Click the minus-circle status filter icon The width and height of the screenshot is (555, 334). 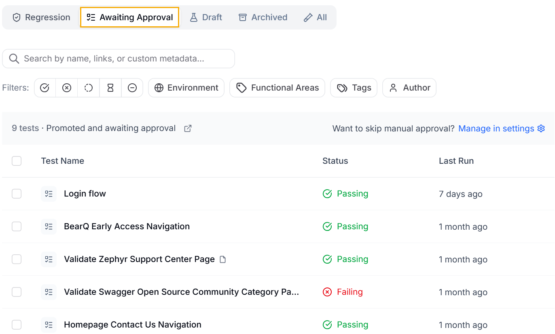tap(132, 88)
